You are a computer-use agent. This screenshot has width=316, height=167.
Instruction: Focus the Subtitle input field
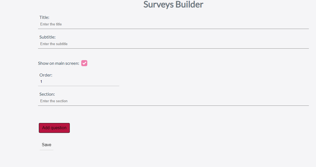173,44
